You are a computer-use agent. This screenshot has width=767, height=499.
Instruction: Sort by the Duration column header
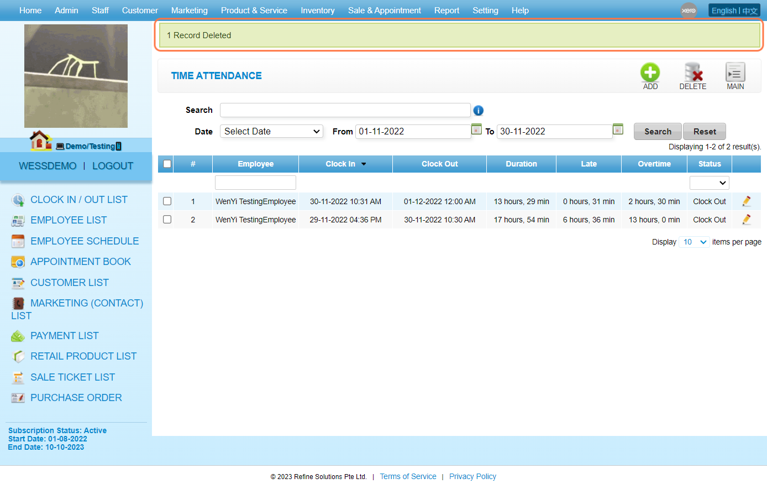(x=521, y=164)
